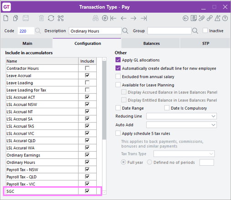
Task: Go to the first record arrow
Action: pos(113,18)
